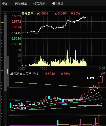The image size is (106, 126).
Task: Click the 3:00 time axis label
Action: tap(102, 68)
